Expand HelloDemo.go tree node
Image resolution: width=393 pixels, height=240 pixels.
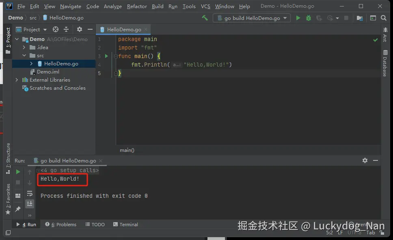click(x=31, y=63)
